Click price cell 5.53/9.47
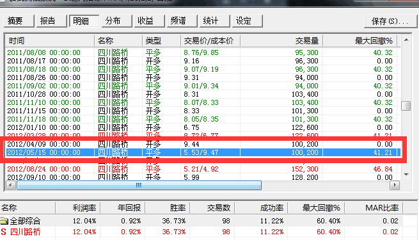The height and width of the screenshot is (240, 419). point(201,152)
